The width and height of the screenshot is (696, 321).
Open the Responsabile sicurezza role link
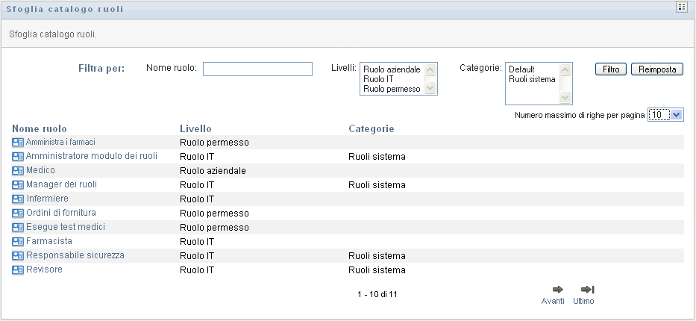pos(75,256)
